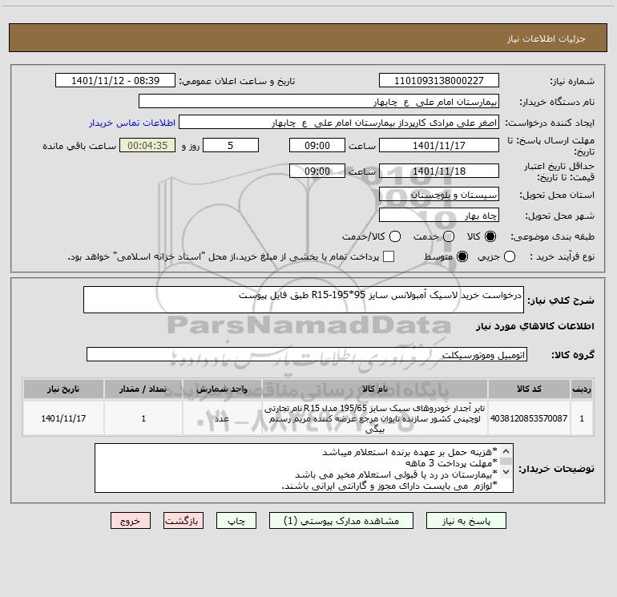Click the response deadline time field 09:00
The width and height of the screenshot is (617, 597).
tap(317, 145)
